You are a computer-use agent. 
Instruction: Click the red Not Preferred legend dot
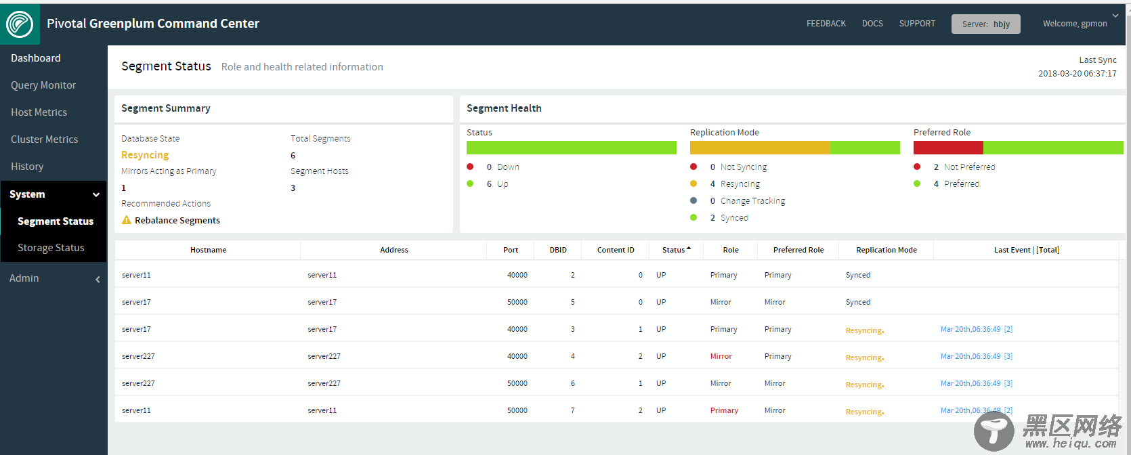[x=917, y=167]
